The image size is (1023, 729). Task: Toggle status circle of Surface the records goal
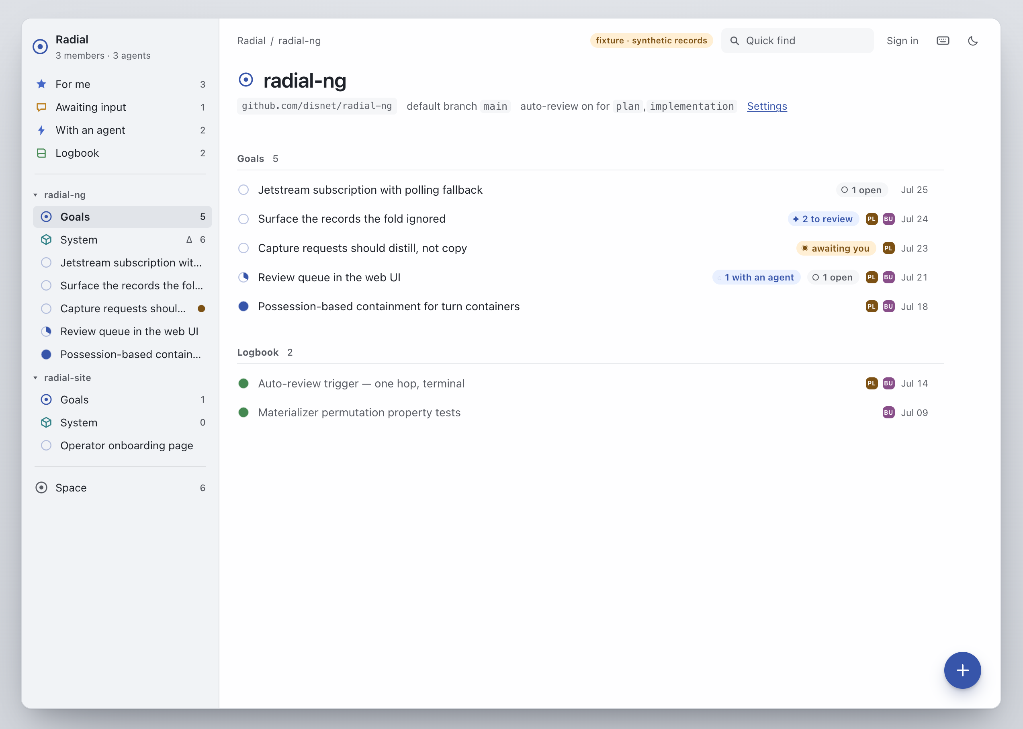coord(243,219)
